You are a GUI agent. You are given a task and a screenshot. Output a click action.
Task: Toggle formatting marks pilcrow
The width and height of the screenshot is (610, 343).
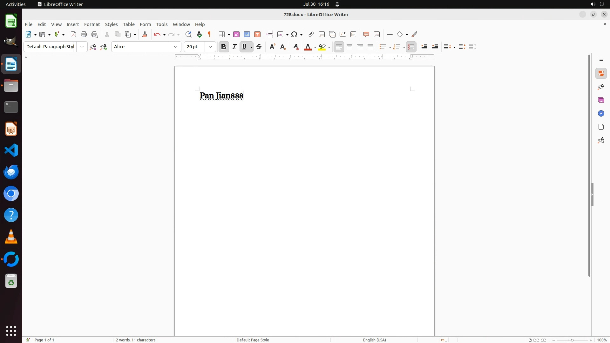tap(210, 35)
